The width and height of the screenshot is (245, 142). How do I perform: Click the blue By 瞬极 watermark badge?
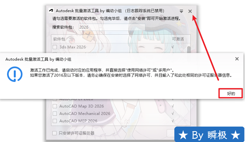(x=209, y=135)
